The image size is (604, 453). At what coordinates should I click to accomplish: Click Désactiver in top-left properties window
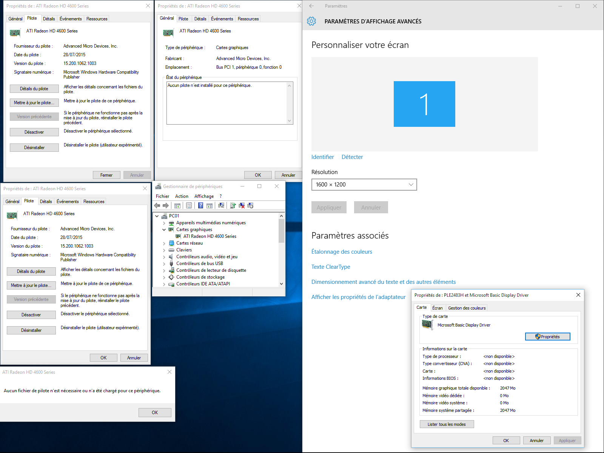[34, 132]
